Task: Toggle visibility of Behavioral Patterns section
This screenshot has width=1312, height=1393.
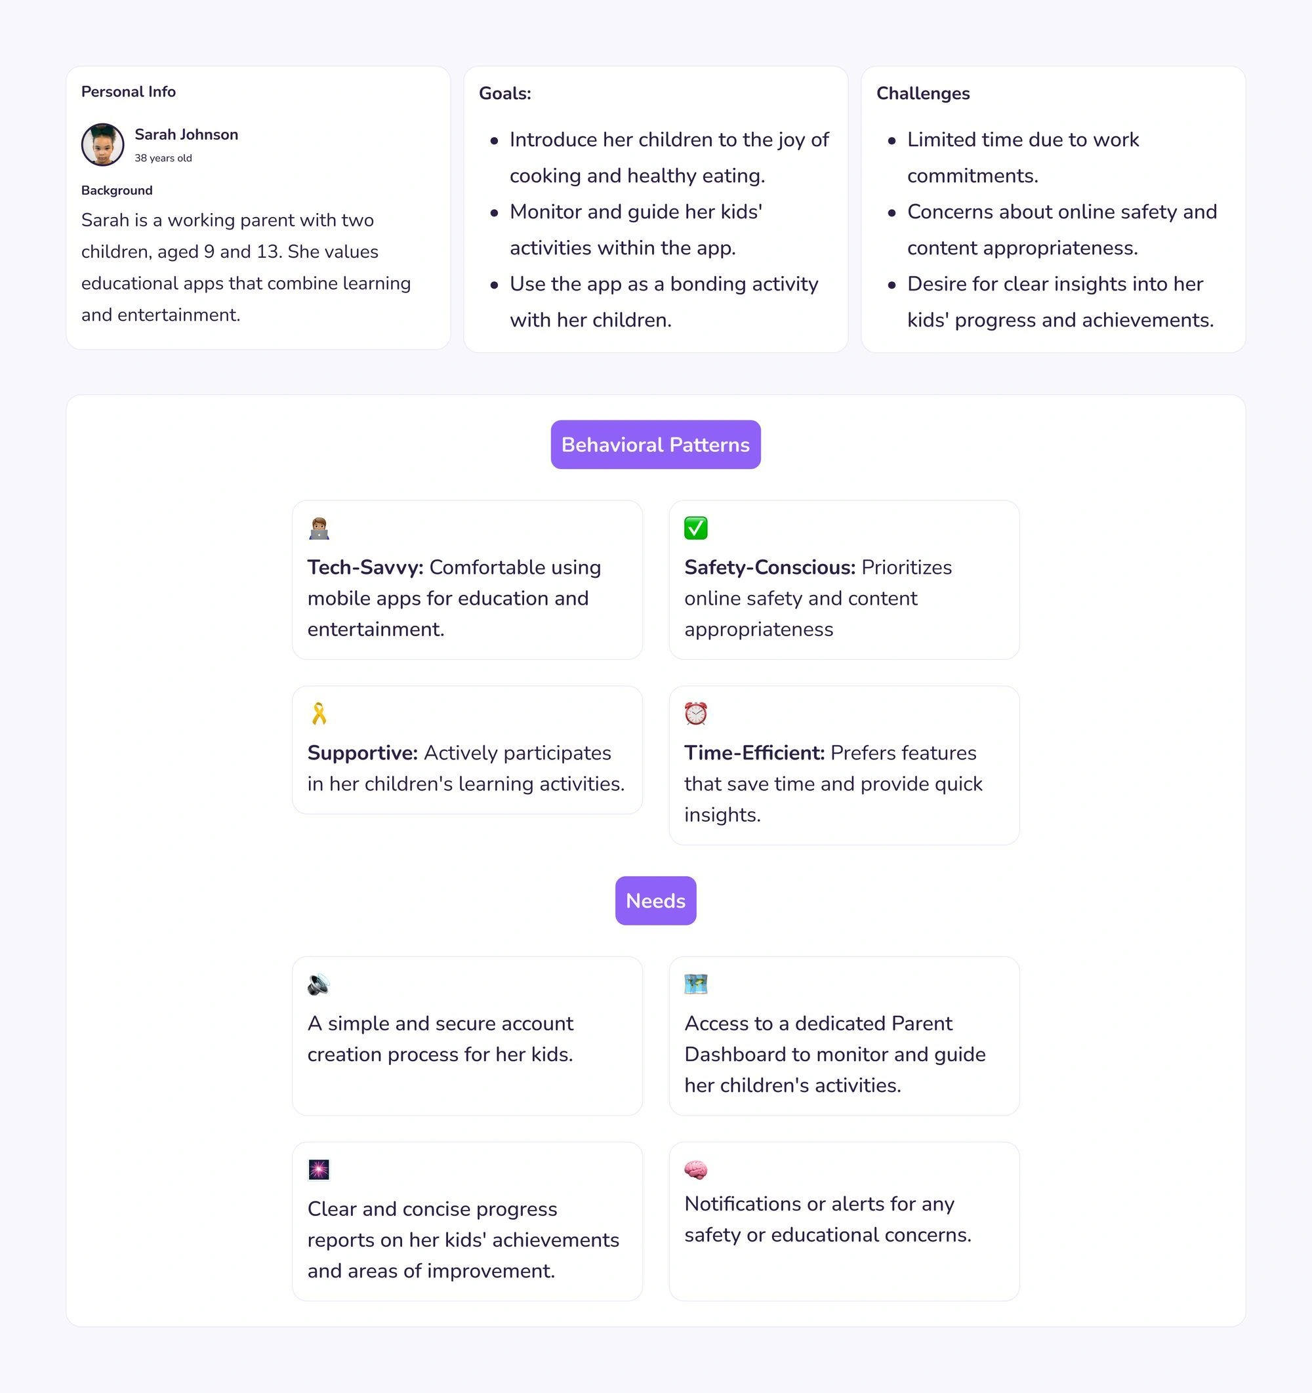Action: 656,444
